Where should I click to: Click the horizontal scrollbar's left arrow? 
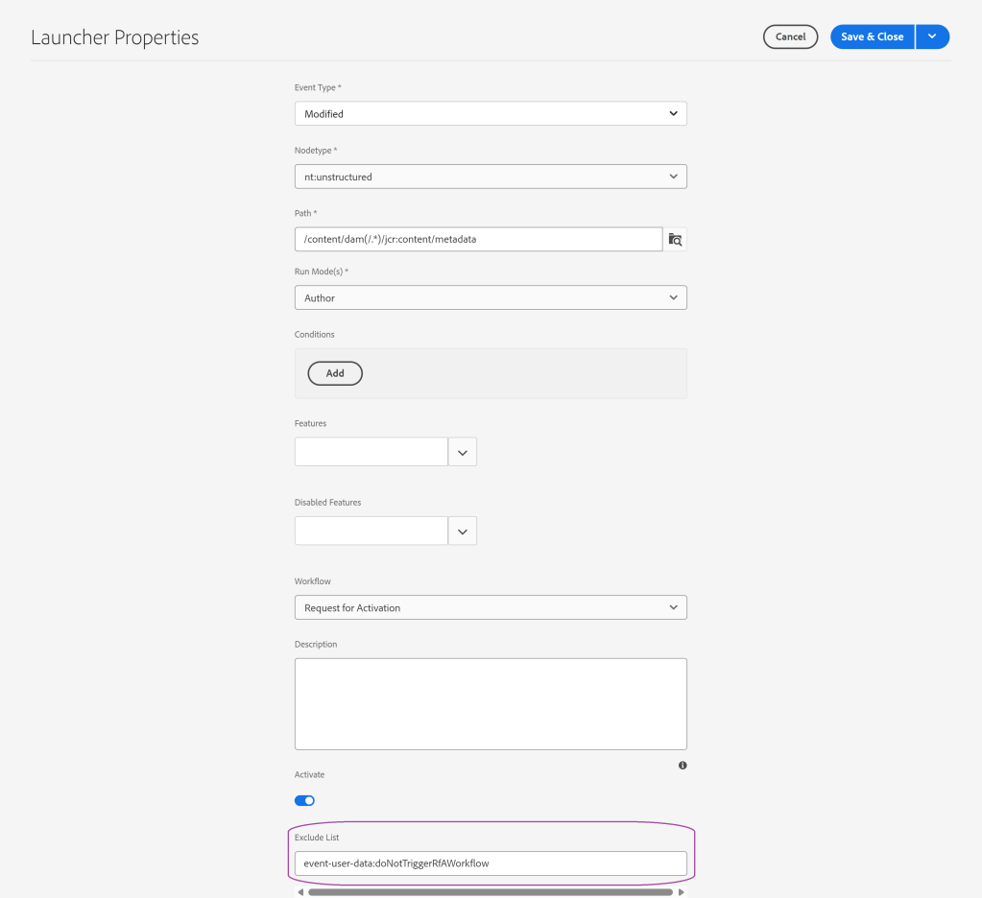(299, 892)
